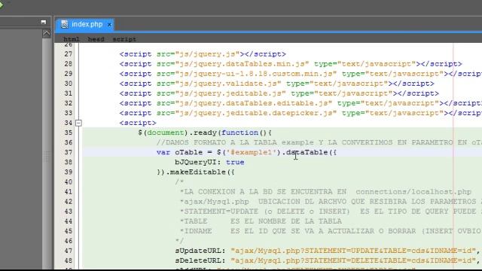Click the jquery.jeditable.datepicker.js source string
482x271 pixels.
(256, 113)
